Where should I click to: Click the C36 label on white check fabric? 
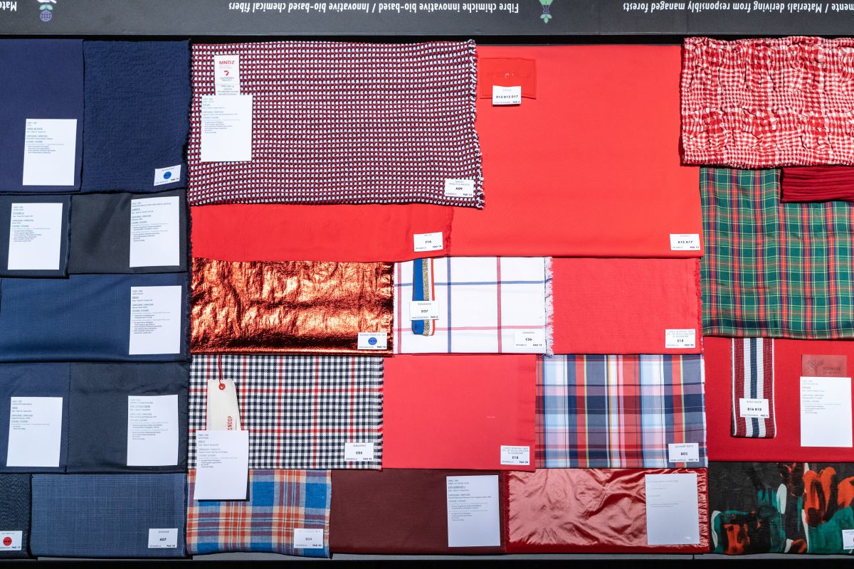(528, 341)
